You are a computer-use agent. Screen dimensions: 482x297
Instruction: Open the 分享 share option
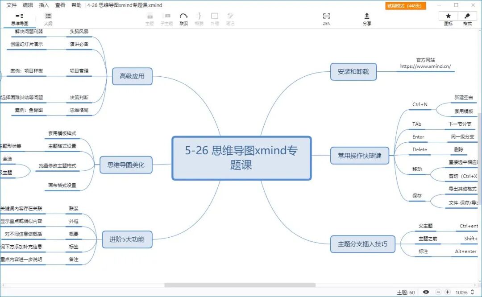click(x=367, y=19)
